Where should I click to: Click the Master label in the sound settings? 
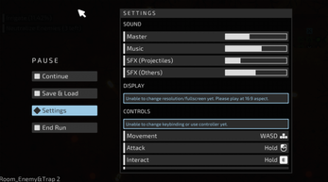[137, 37]
